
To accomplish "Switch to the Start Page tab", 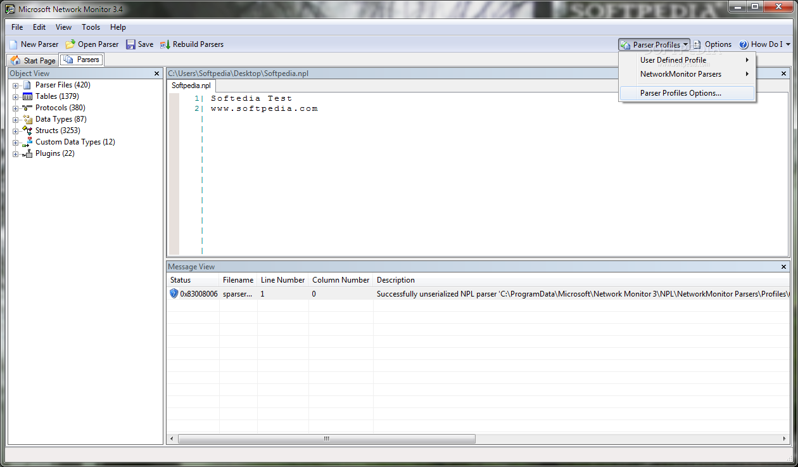I will (34, 60).
